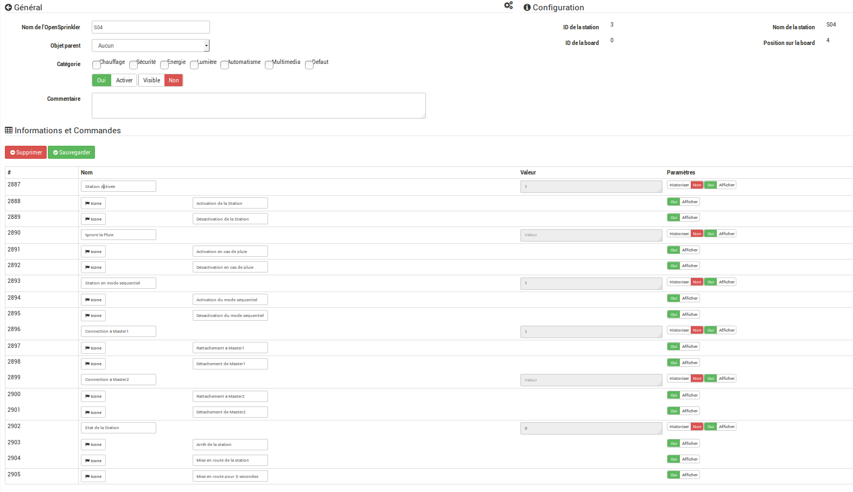Edit the Rattachement à Master1 field

230,348
